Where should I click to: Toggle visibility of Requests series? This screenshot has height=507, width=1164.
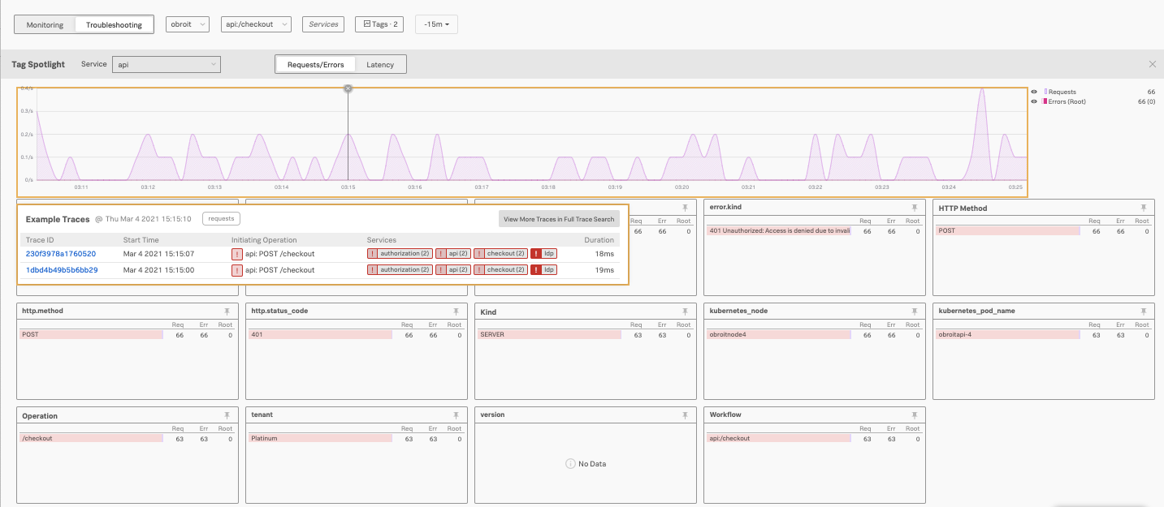coord(1034,92)
